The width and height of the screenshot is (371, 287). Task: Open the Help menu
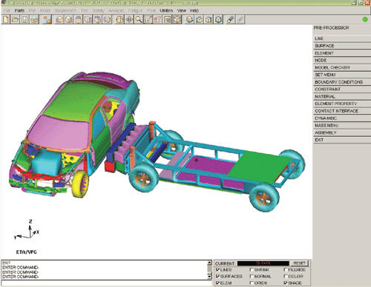194,10
